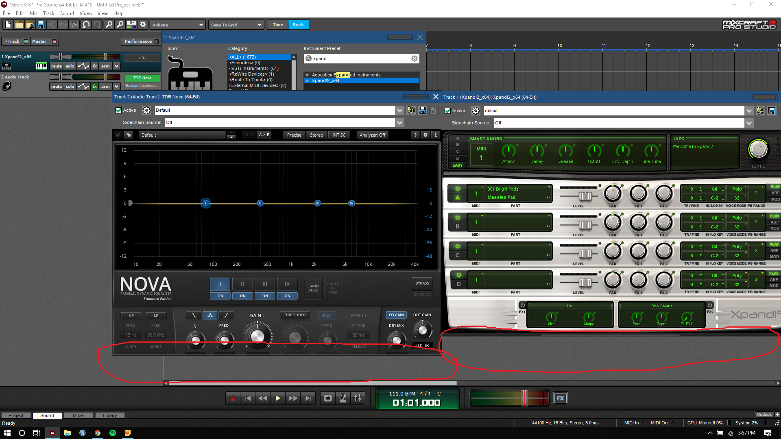Expand Xpand!2_x64 track options arrow
Image resolution: width=781 pixels, height=439 pixels.
pos(116,66)
